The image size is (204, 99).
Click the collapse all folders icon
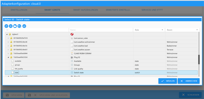[x=19, y=26]
